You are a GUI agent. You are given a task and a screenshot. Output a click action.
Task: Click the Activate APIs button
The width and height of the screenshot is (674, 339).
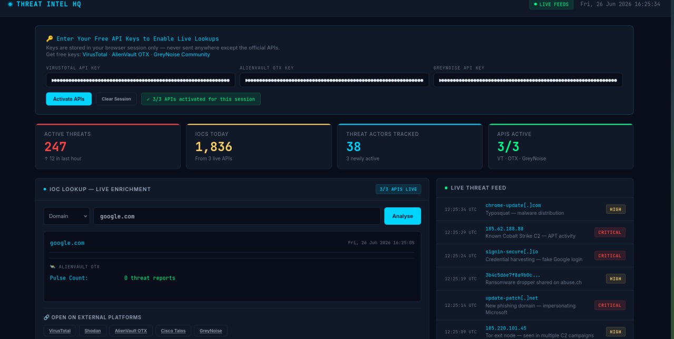68,99
